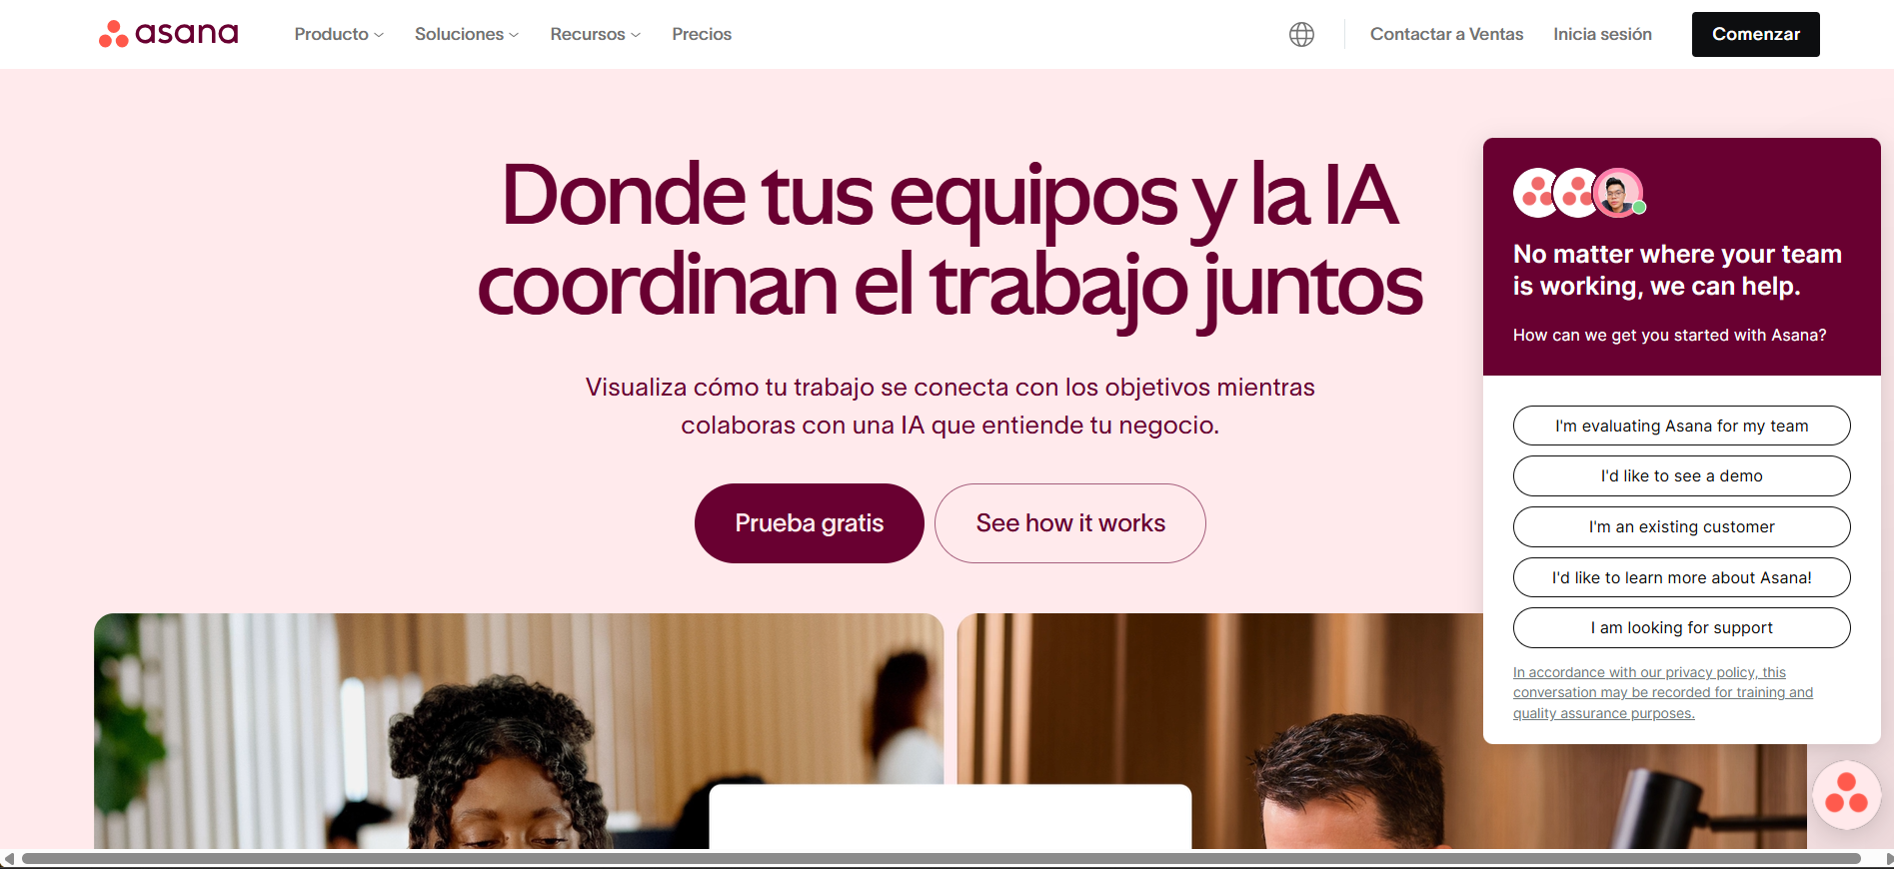Click the horizontal scrollbar right arrow

click(1887, 859)
